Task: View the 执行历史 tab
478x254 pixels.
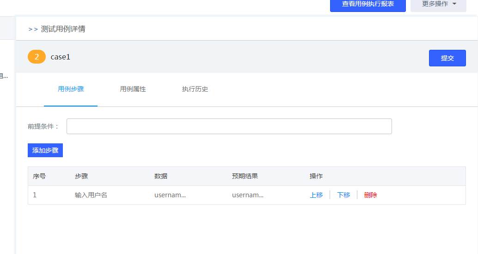Action: 195,89
